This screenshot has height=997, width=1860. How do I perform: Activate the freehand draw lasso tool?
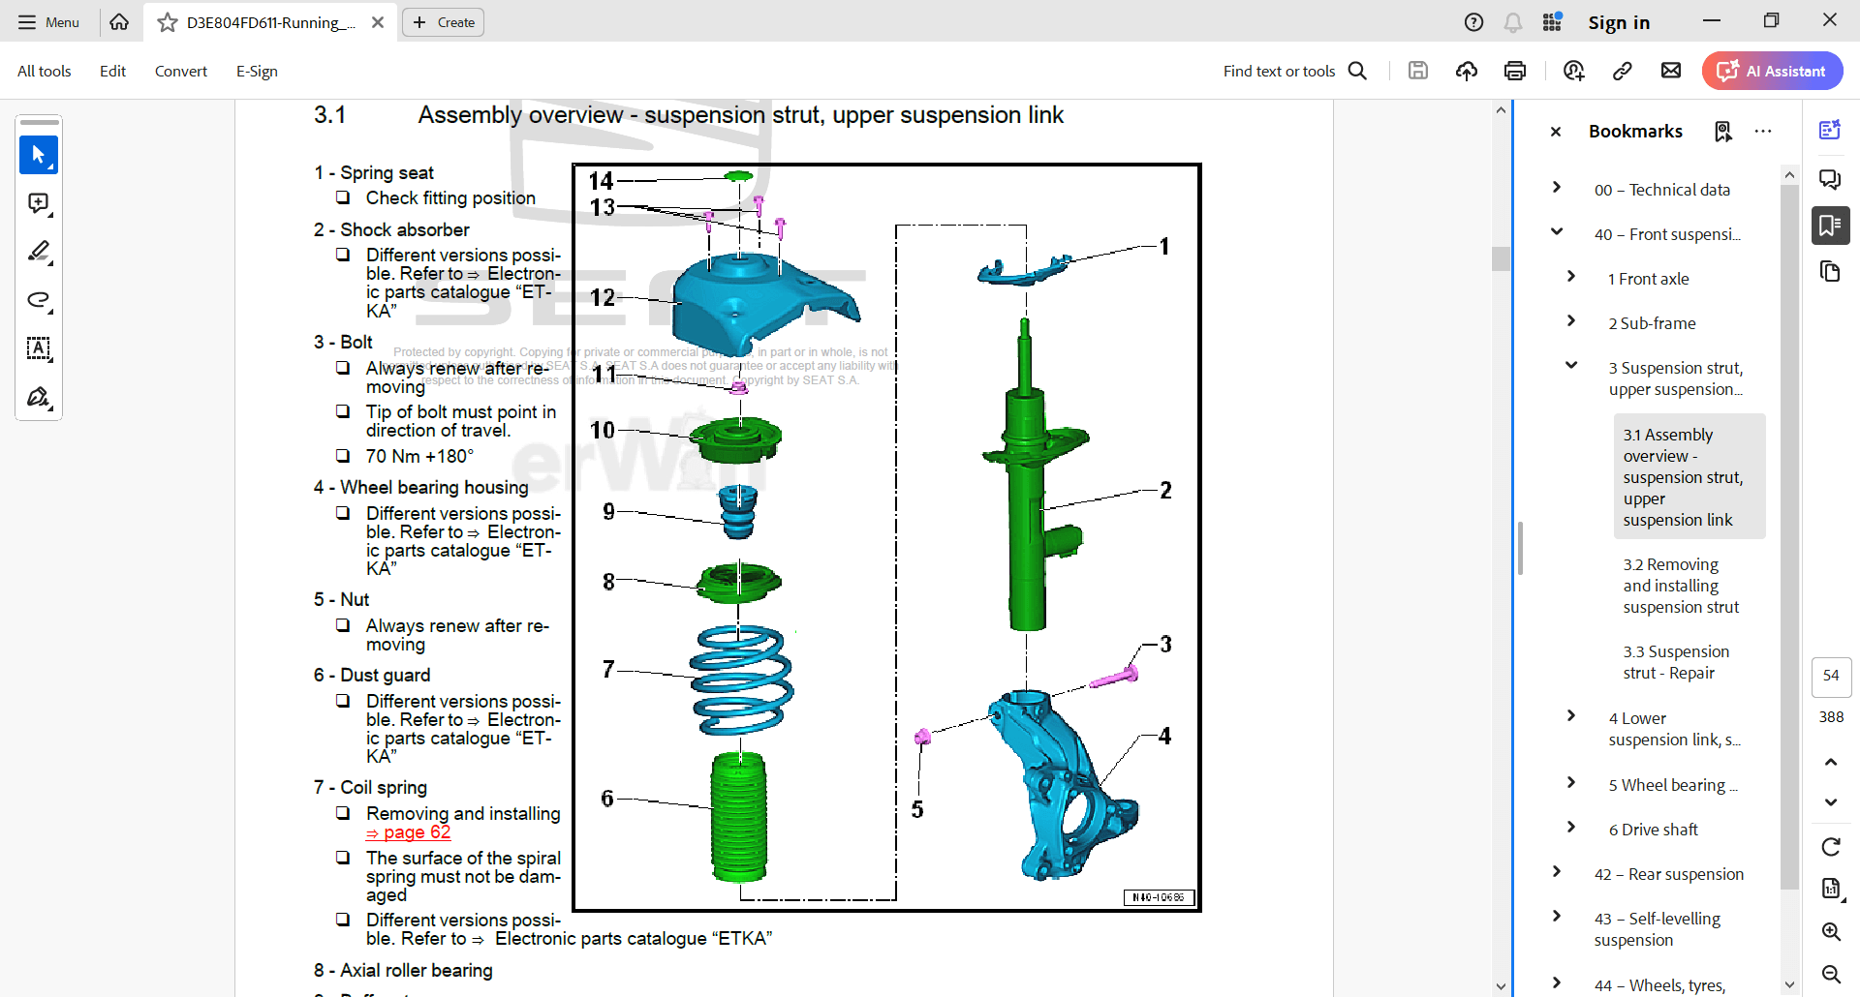(x=39, y=300)
